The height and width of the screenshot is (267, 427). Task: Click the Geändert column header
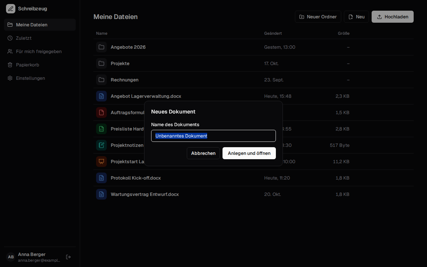(273, 33)
